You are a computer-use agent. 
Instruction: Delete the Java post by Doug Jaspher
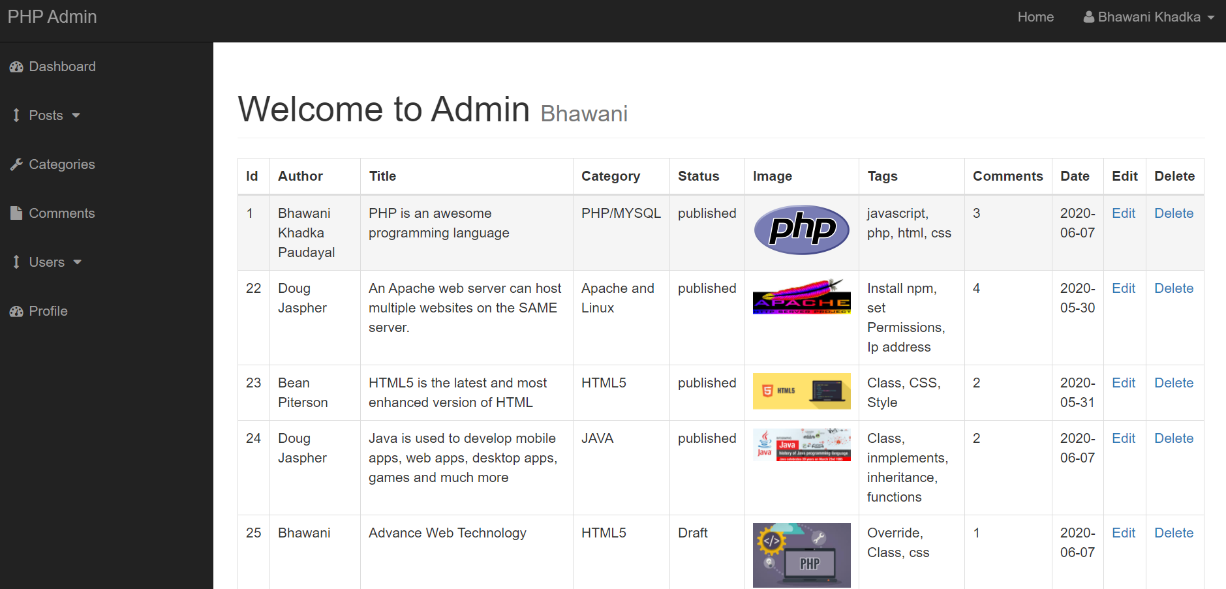[x=1173, y=438]
